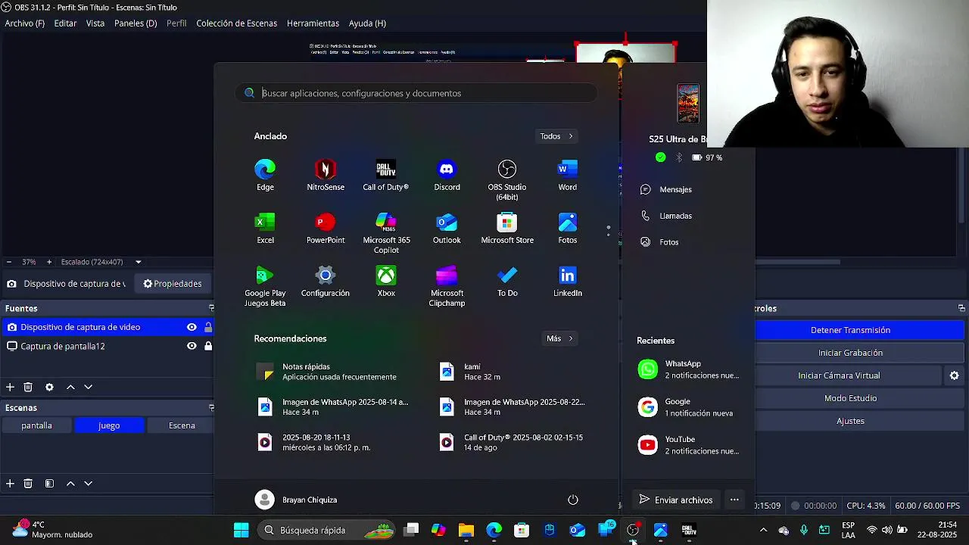Open scene filters icon in Escenas toolbar
Viewport: 969px width, 545px height.
point(49,483)
